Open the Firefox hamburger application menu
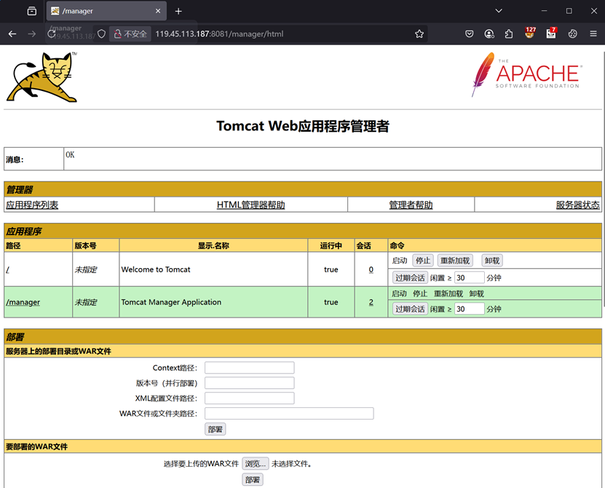 (593, 34)
